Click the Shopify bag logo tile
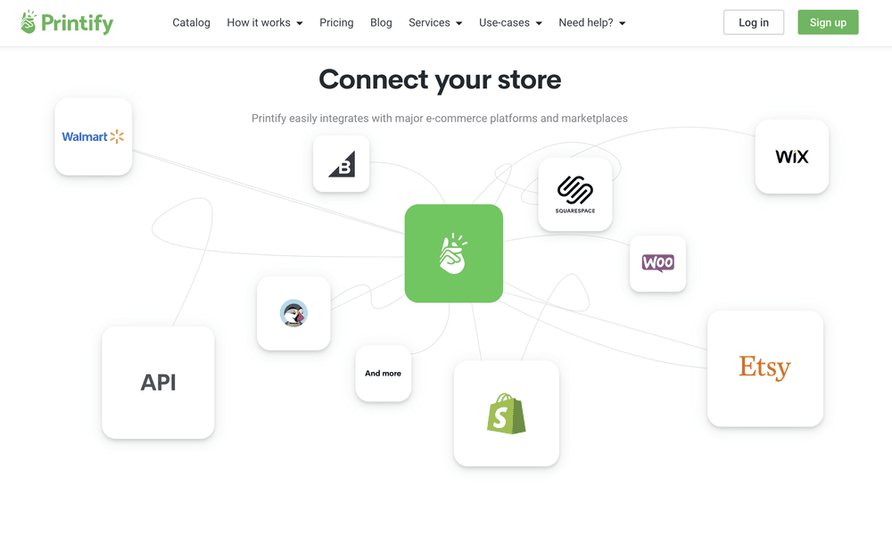 tap(507, 414)
